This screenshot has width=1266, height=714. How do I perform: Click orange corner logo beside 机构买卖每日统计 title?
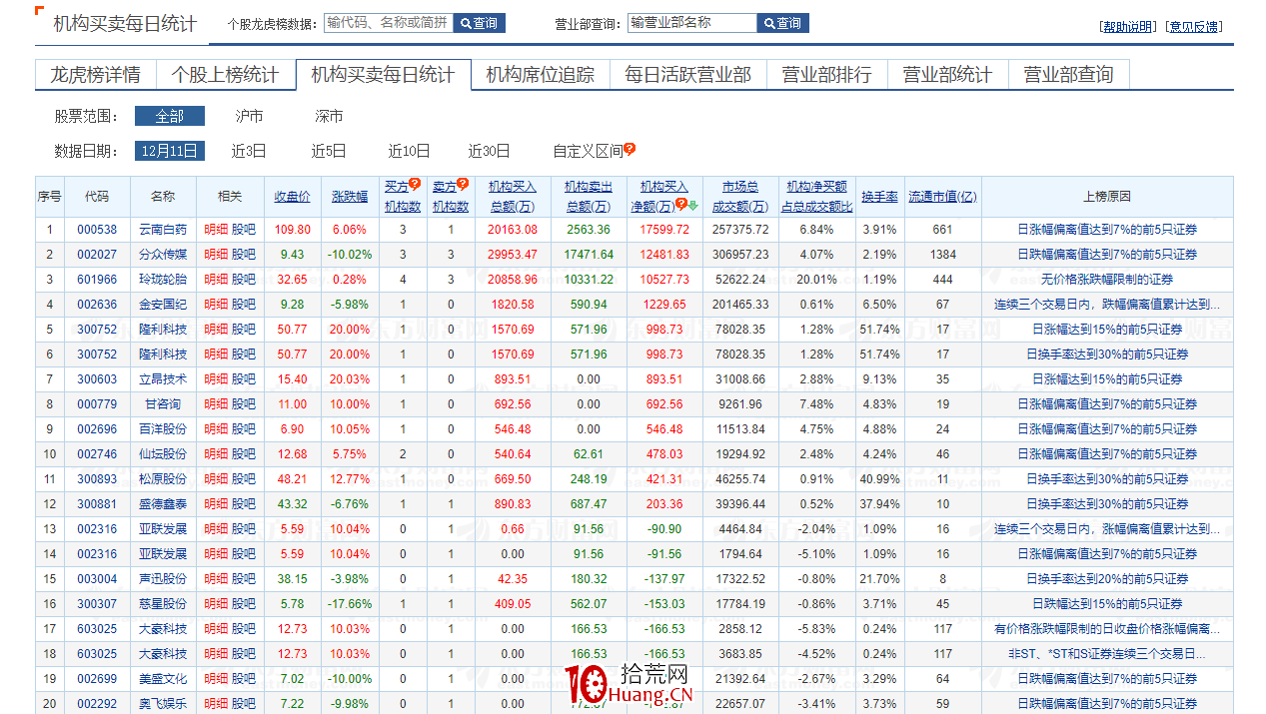[39, 11]
